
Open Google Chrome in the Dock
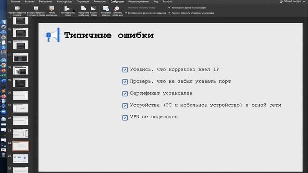pyautogui.click(x=3, y=65)
